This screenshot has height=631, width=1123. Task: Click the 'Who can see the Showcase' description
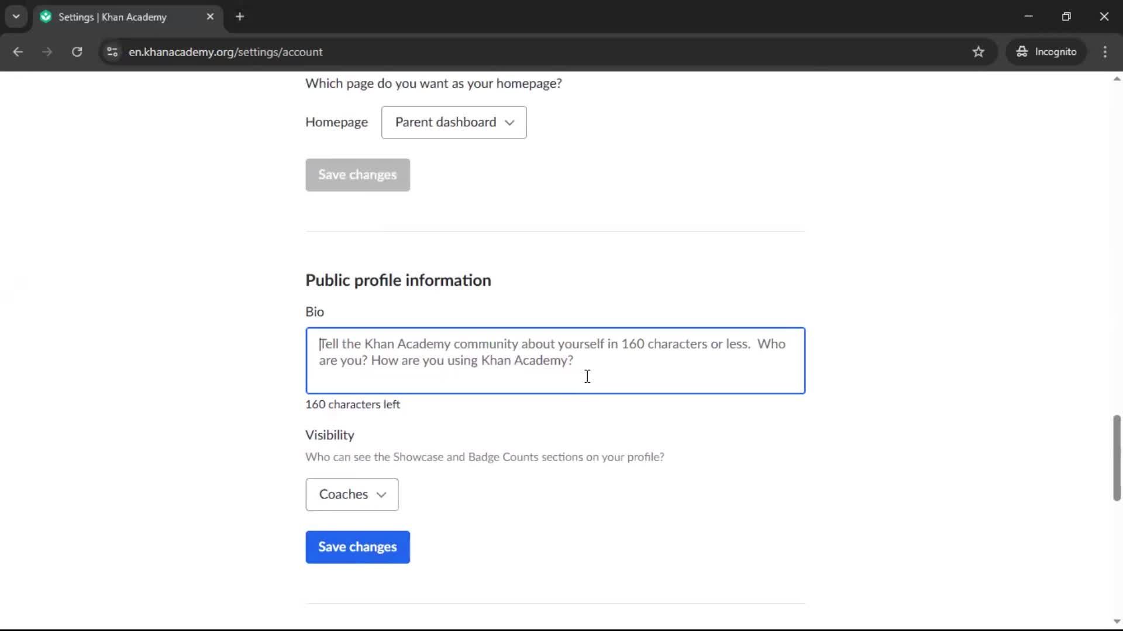tap(485, 457)
